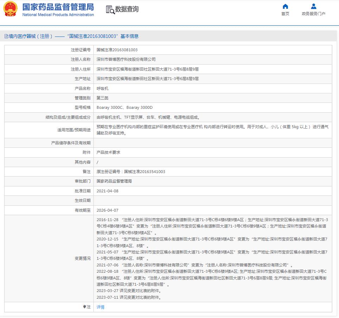Click the 产品技术要求 attachment entry

pos(108,152)
